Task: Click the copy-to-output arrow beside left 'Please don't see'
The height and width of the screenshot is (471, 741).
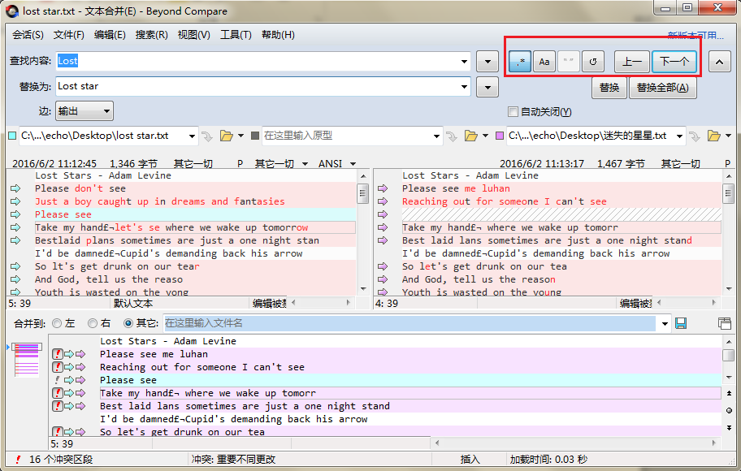Action: point(15,188)
